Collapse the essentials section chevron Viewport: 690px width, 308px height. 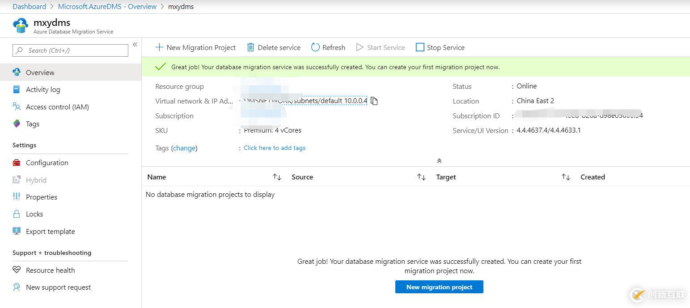(x=439, y=161)
